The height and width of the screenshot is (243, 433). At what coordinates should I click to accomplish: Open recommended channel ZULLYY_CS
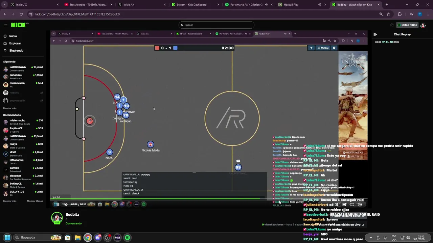pos(23,193)
